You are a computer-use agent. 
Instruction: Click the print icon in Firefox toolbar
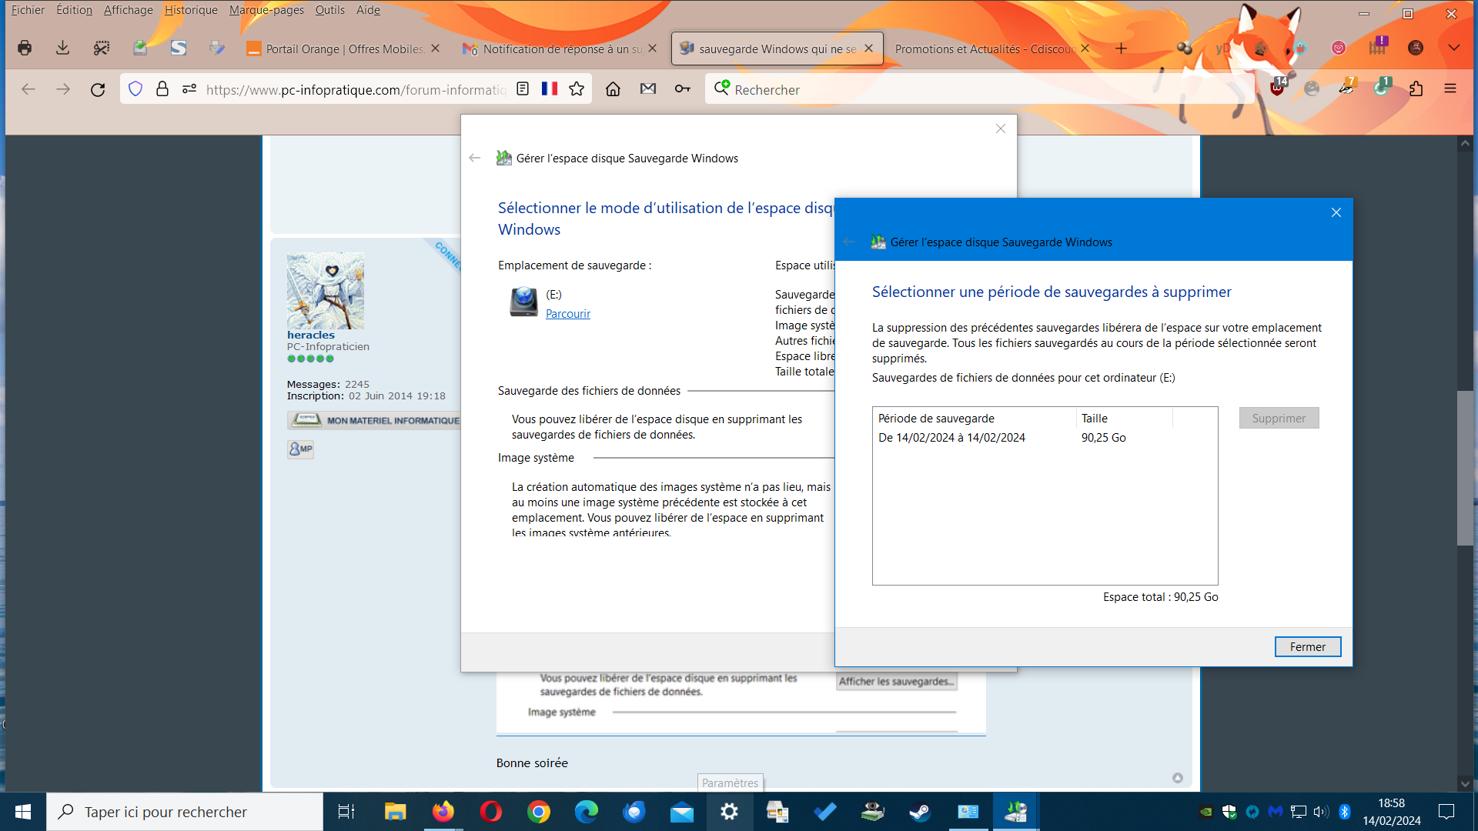(25, 48)
